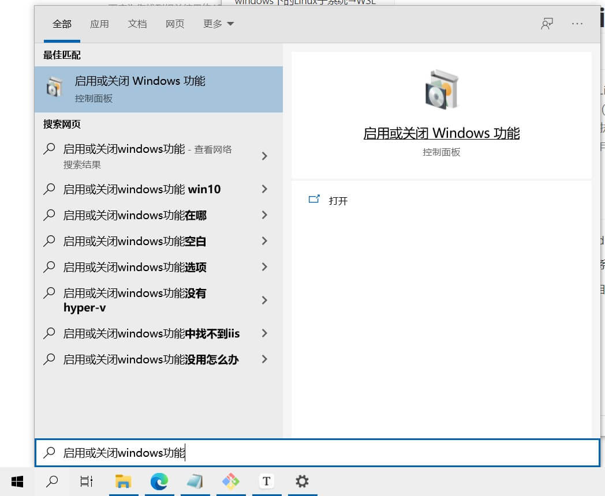
Task: Open the colorful diamond app on taskbar
Action: tap(231, 482)
